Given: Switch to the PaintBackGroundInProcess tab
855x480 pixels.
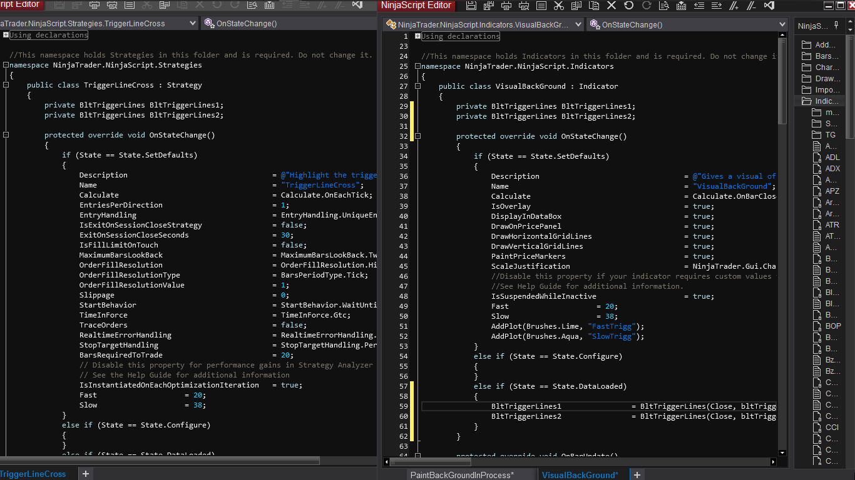Looking at the screenshot, I should click(x=462, y=475).
